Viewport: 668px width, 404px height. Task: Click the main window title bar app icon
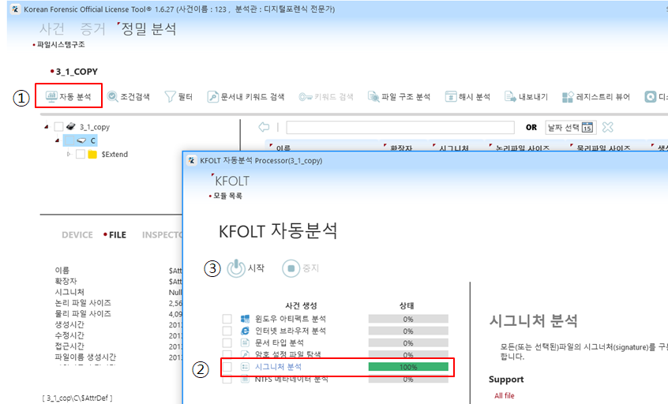(15, 9)
